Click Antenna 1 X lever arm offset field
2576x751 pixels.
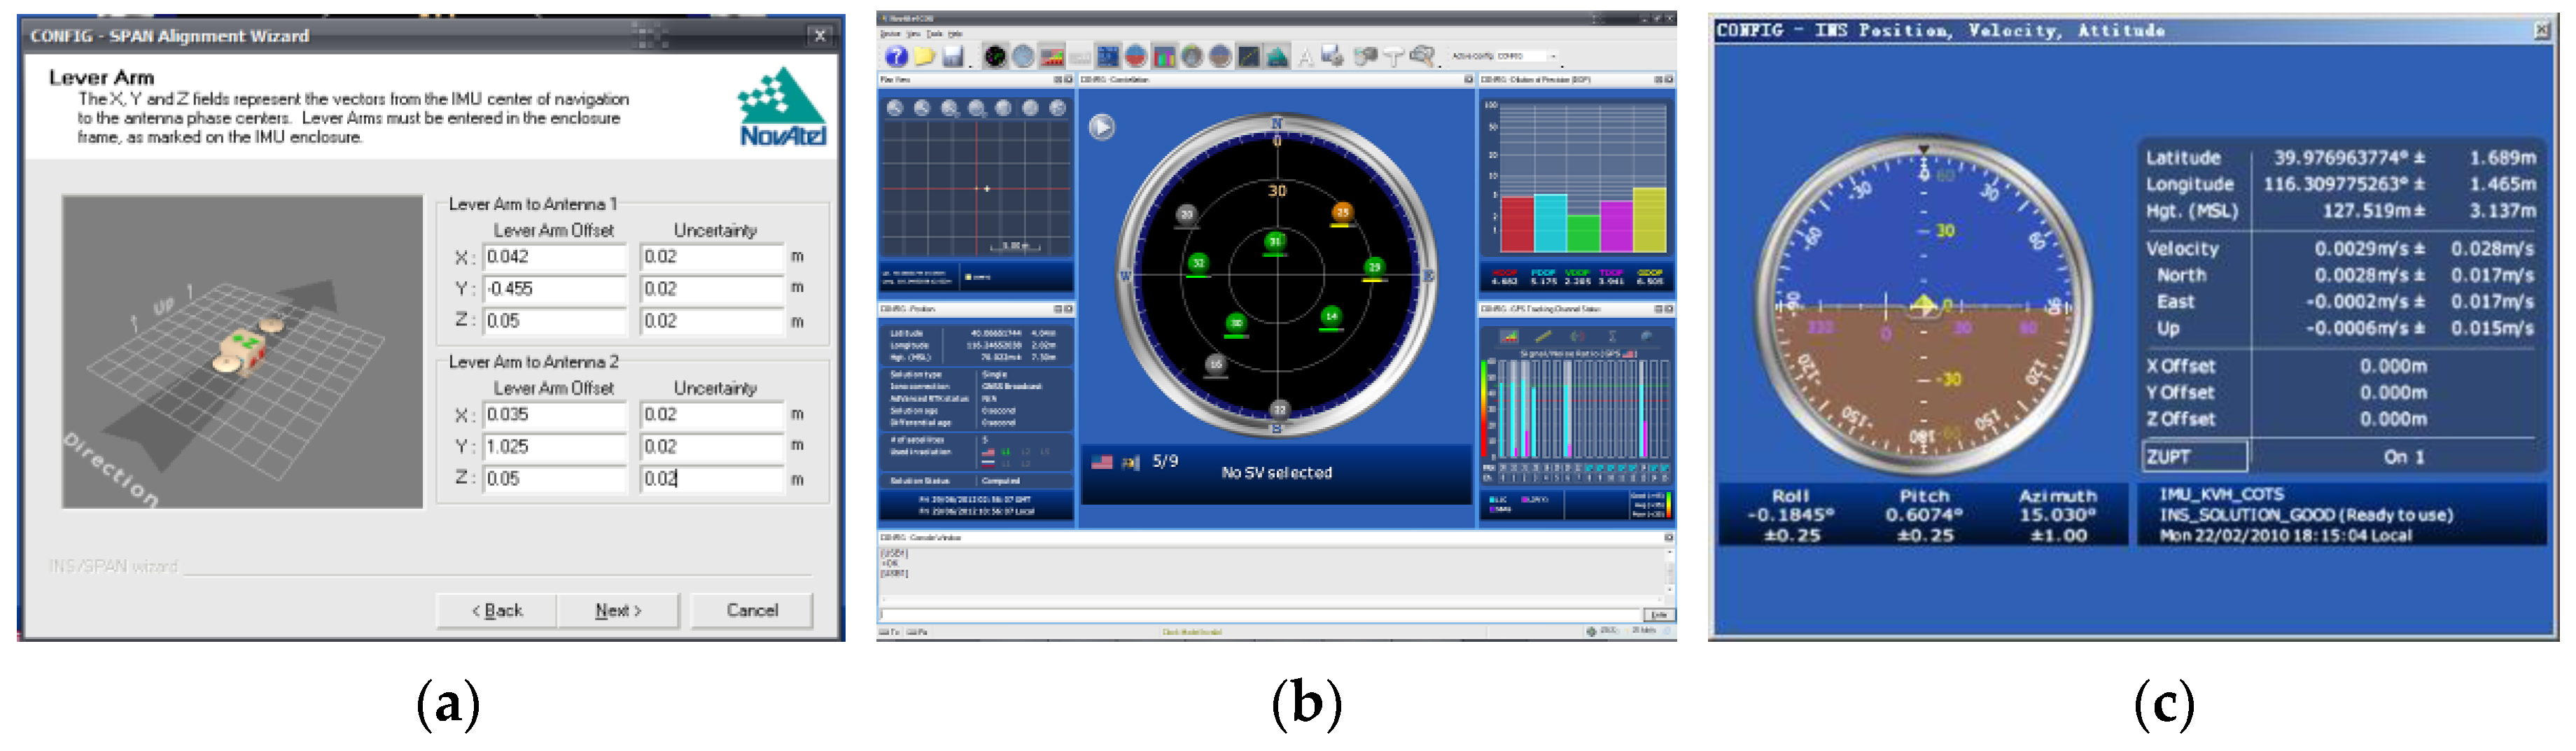554,257
